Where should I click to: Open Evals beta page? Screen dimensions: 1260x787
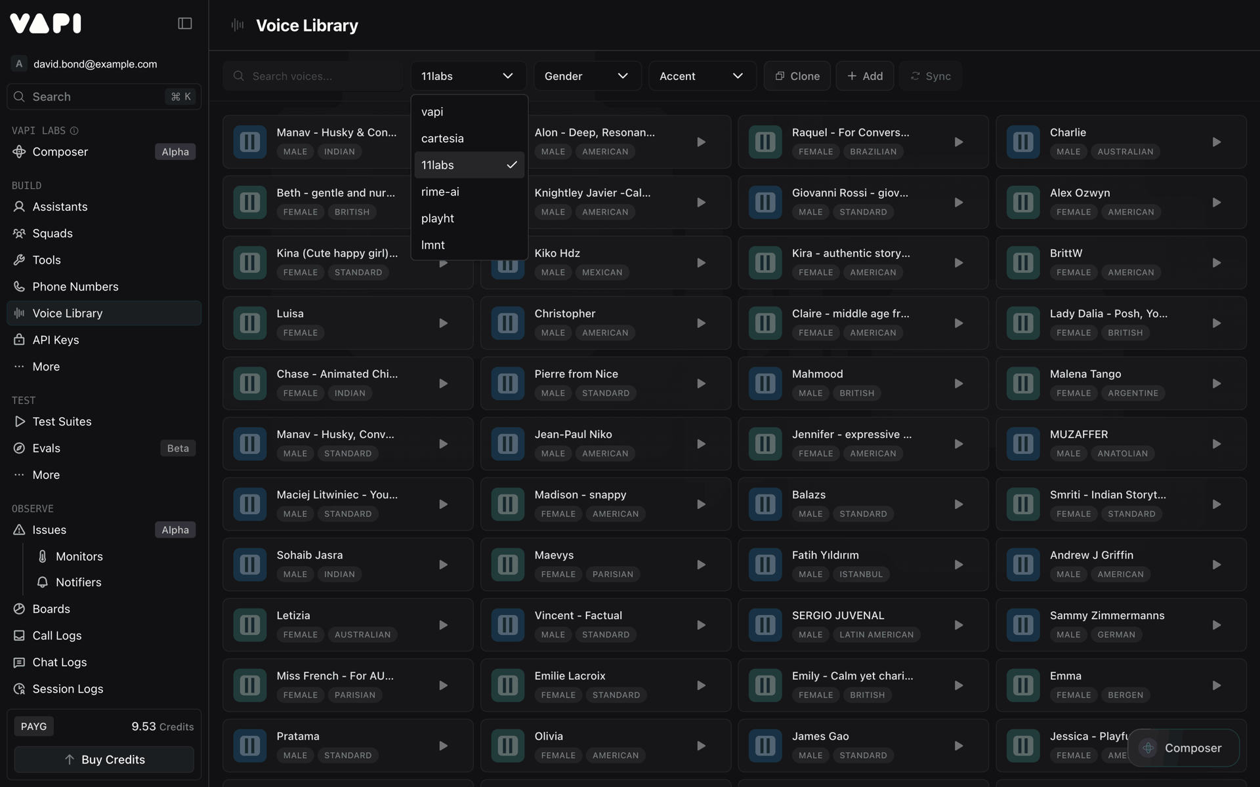coord(104,449)
